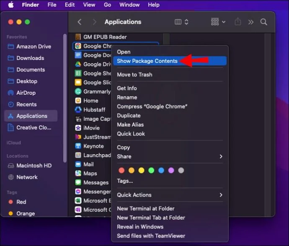The width and height of the screenshot is (289, 246).
Task: Choose Move to Trash
Action: [x=170, y=75]
